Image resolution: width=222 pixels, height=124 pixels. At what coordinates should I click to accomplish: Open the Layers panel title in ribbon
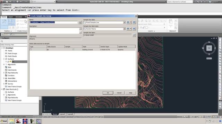[x=151, y=31]
